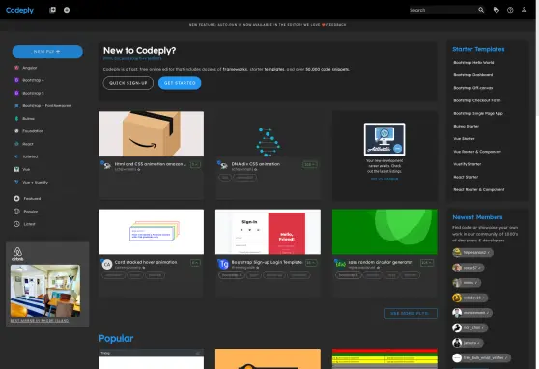Open Bulma Starter template
This screenshot has width=539, height=369.
click(467, 126)
